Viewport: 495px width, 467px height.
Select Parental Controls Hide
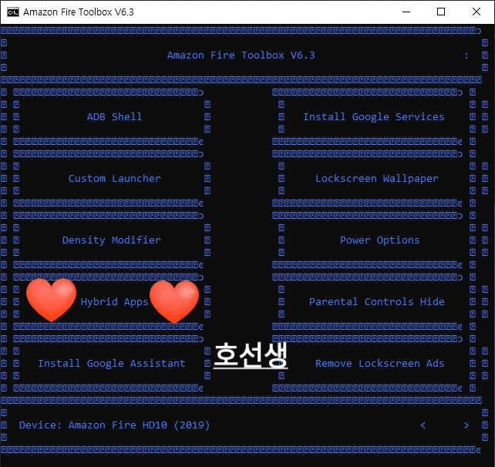click(x=376, y=301)
